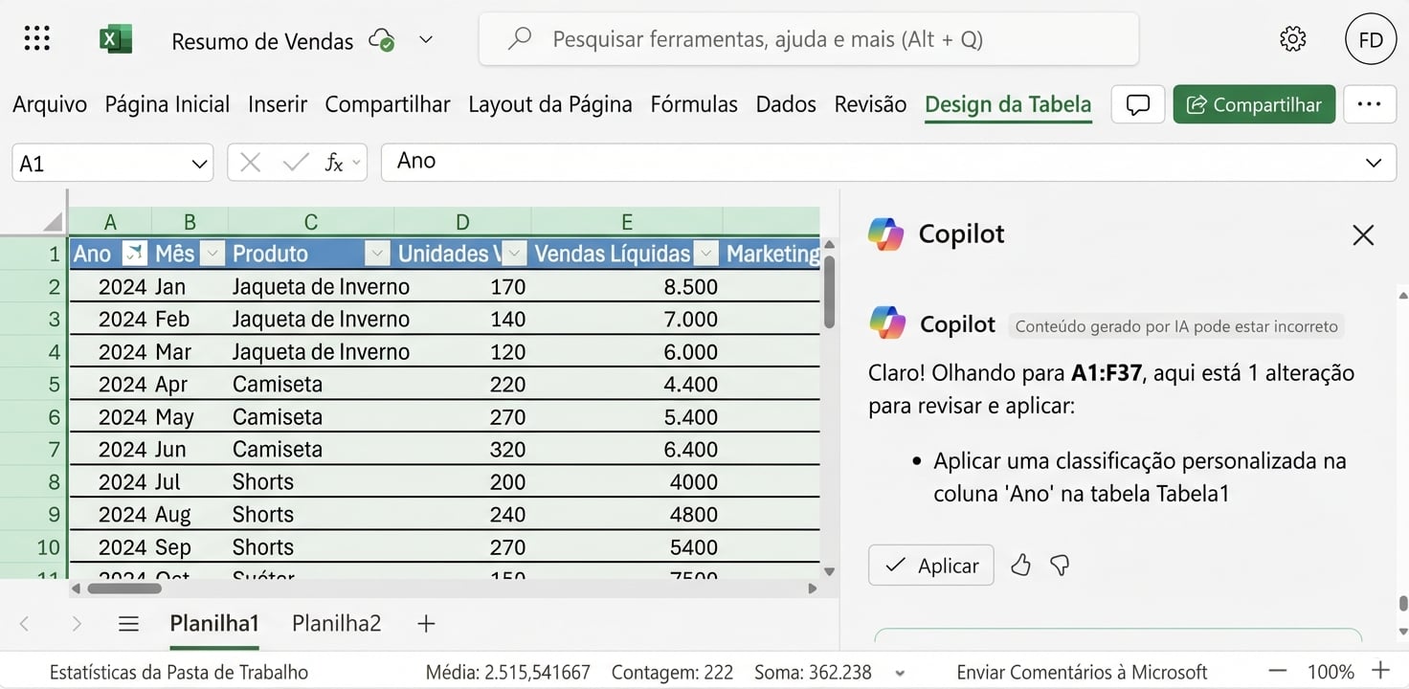Open the dropdown next to the file name

426,40
